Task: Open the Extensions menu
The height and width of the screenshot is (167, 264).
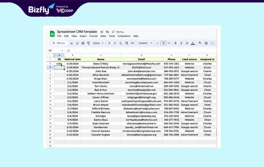Action: pos(124,36)
